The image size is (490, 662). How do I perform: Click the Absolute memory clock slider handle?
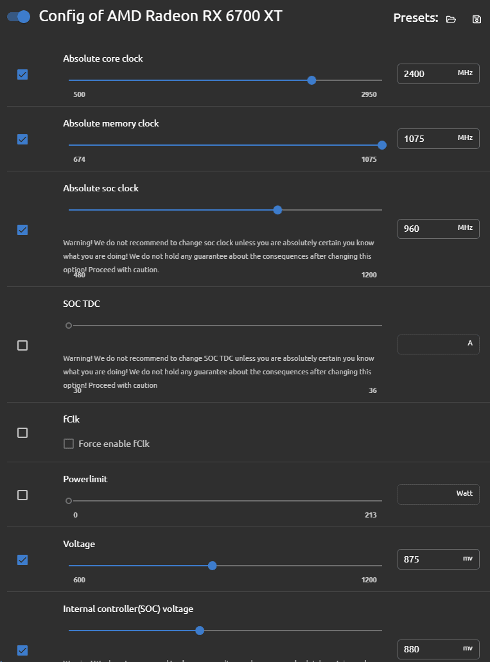pos(382,145)
